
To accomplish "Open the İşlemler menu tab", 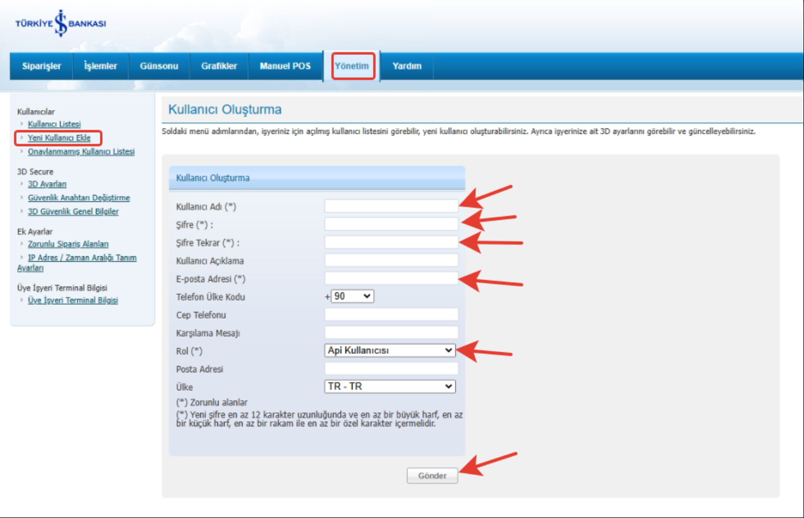I will coord(100,66).
